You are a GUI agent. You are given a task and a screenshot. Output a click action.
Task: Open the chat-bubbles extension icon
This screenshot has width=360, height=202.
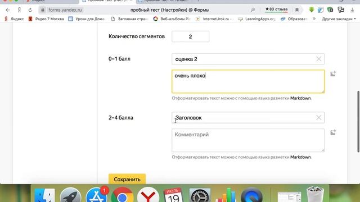[341, 10]
